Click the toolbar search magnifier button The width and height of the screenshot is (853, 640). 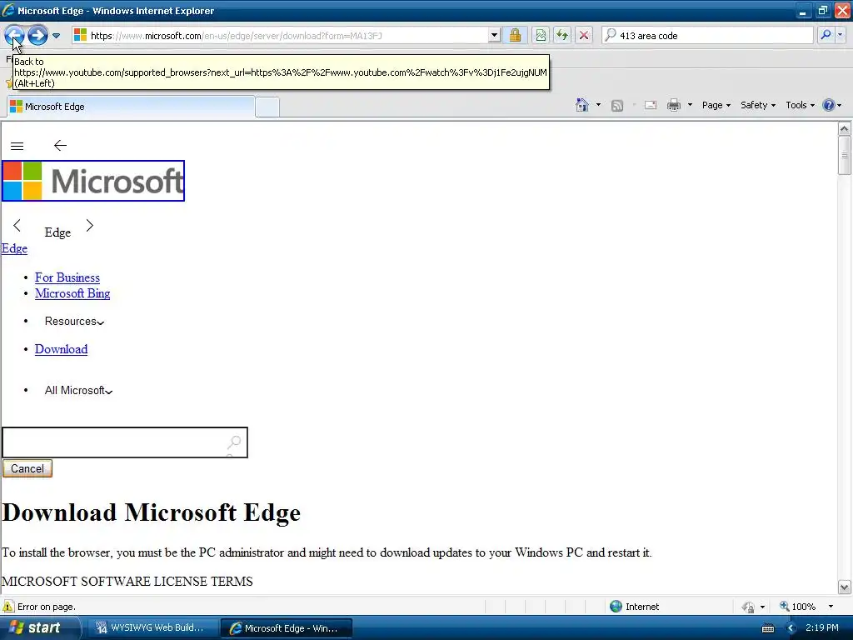point(826,35)
